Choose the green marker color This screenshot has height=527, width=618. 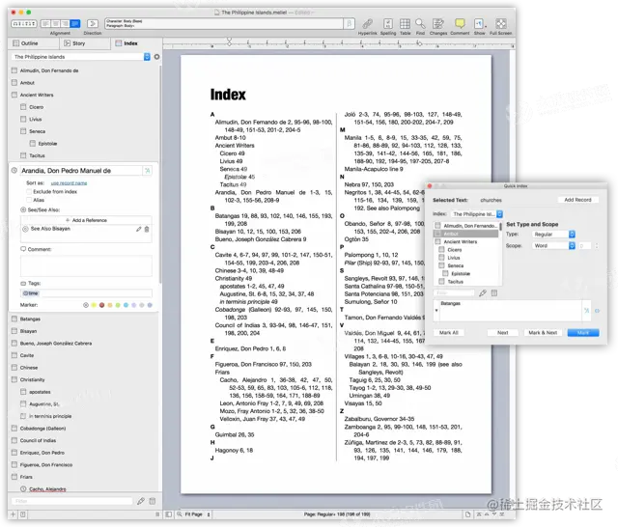tap(118, 305)
